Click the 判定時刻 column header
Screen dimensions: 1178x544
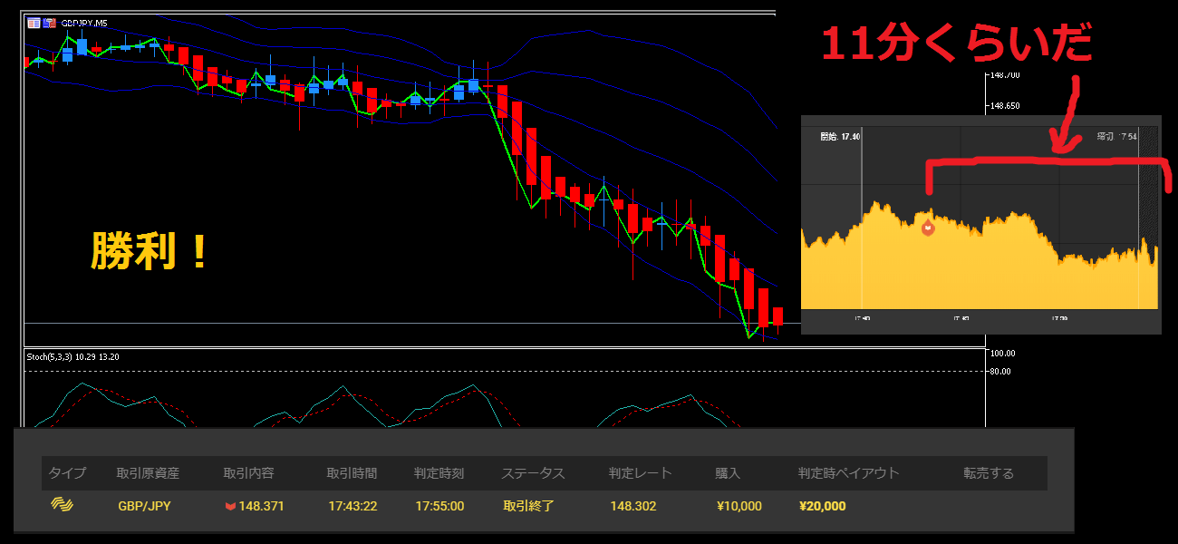click(x=439, y=473)
